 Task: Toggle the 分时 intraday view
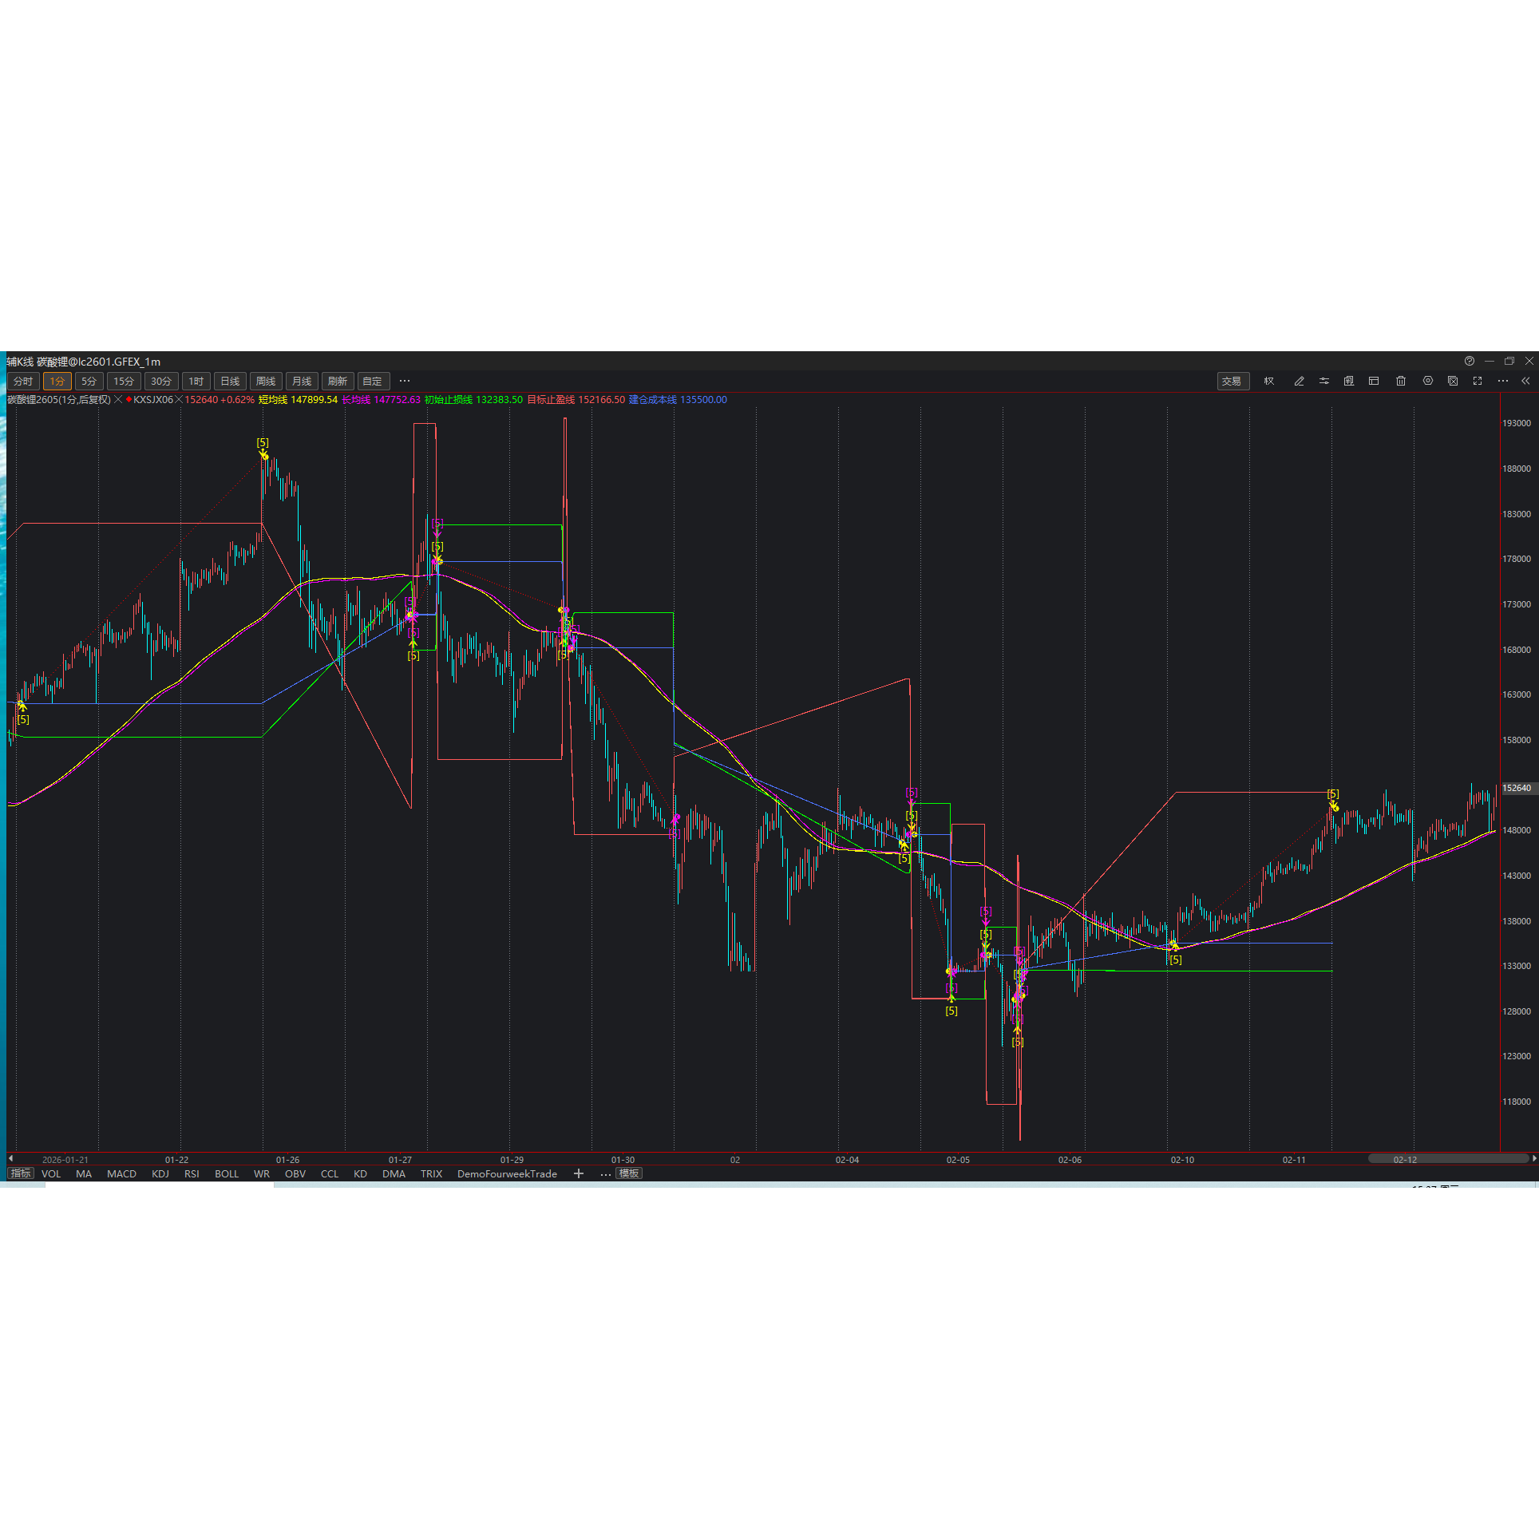(23, 382)
